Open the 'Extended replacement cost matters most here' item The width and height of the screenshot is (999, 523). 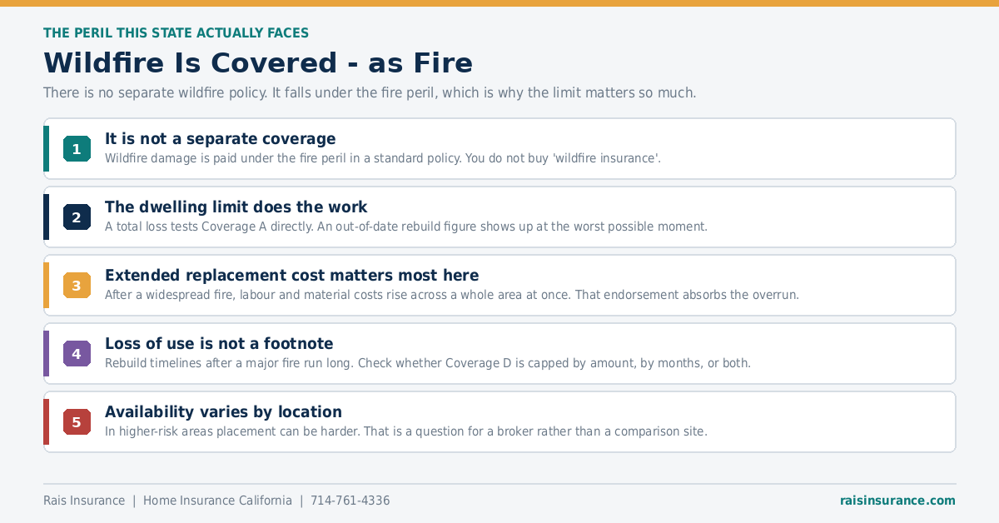[x=499, y=286]
